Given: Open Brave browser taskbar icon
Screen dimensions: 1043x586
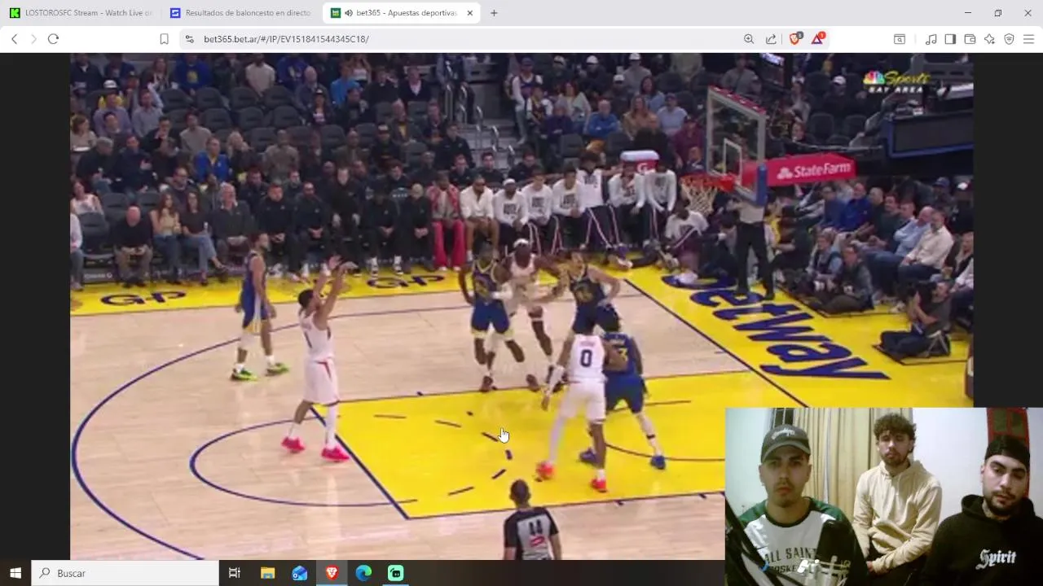Looking at the screenshot, I should (x=332, y=573).
